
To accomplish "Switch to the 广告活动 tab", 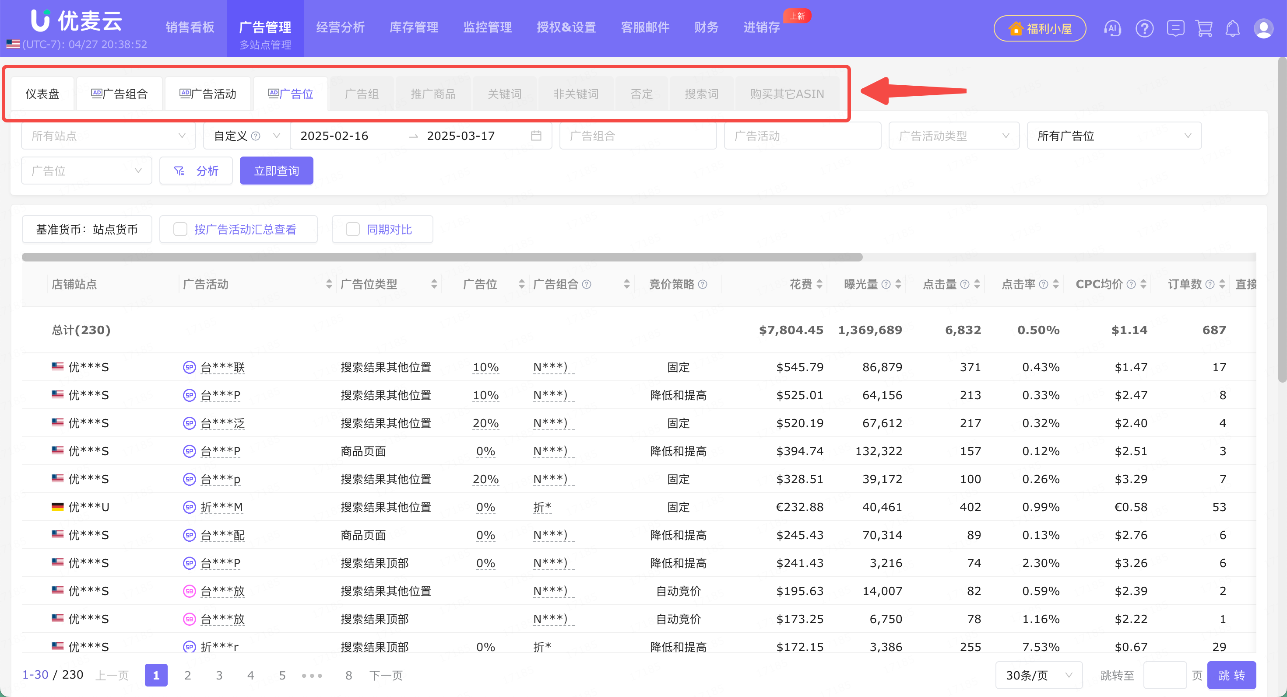I will 208,94.
